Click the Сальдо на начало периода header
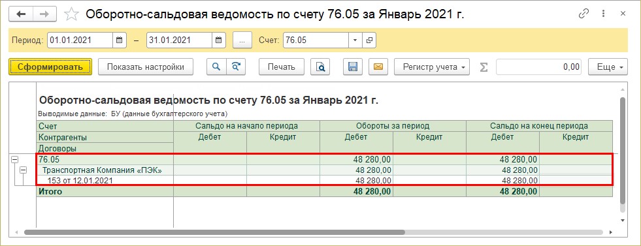 246,126
